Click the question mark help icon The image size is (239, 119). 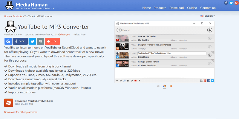[x=139, y=81]
